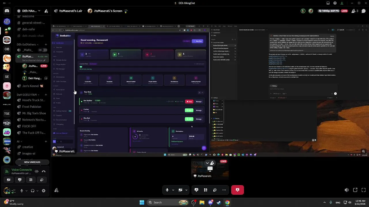Open headphone output options dropdown

click(37, 191)
